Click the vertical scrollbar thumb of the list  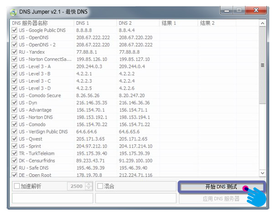(x=262, y=65)
